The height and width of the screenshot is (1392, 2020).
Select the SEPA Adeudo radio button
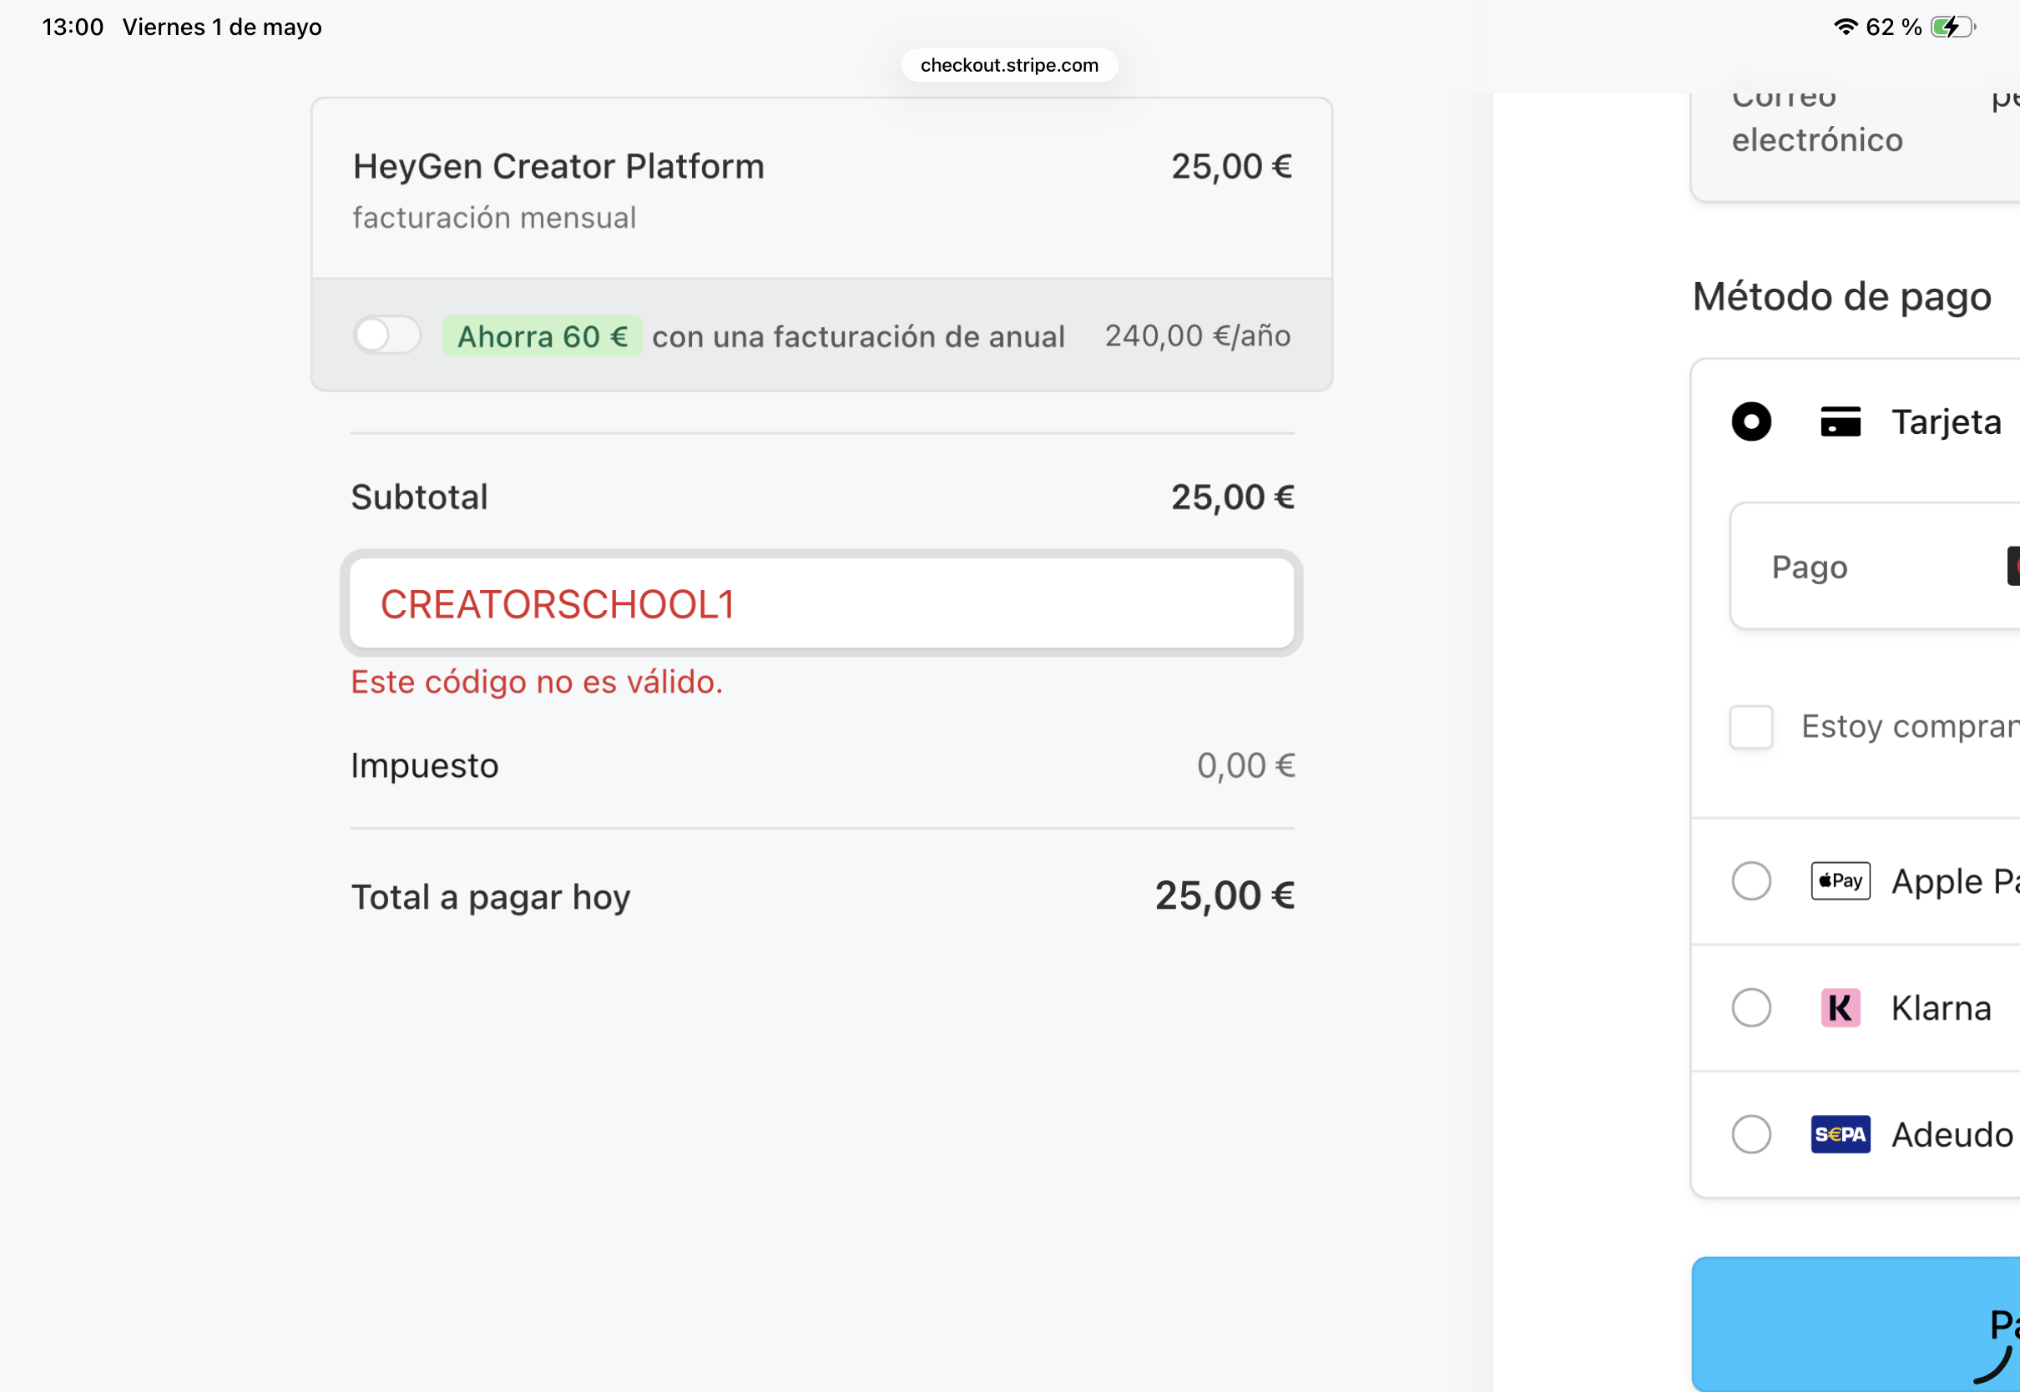pyautogui.click(x=1750, y=1135)
